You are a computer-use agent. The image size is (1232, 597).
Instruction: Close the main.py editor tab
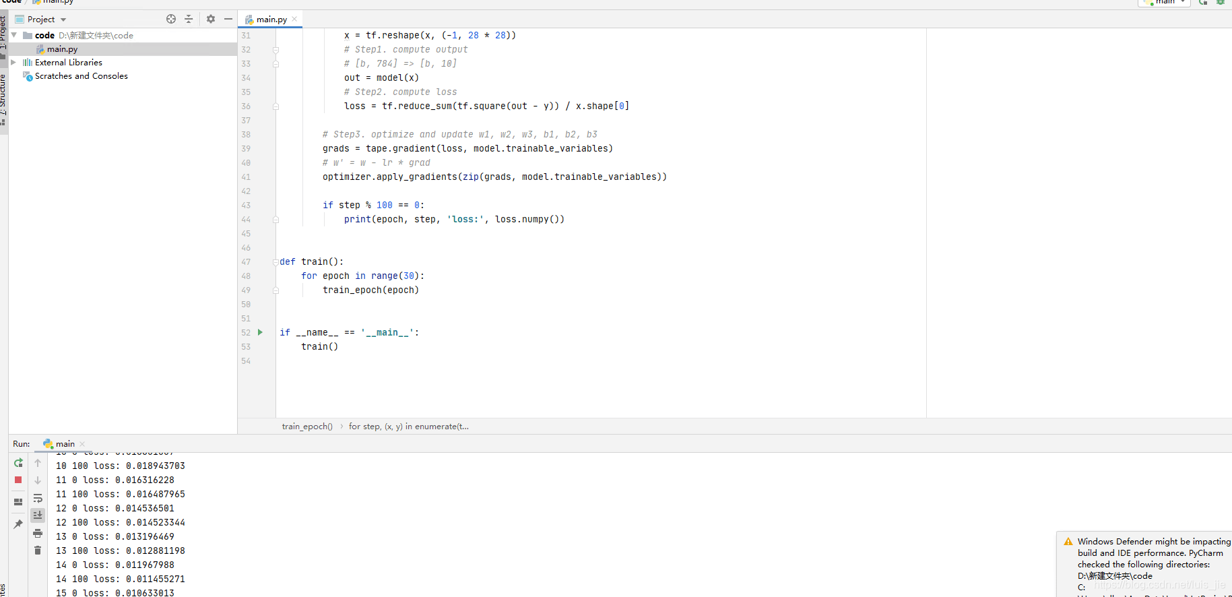294,20
